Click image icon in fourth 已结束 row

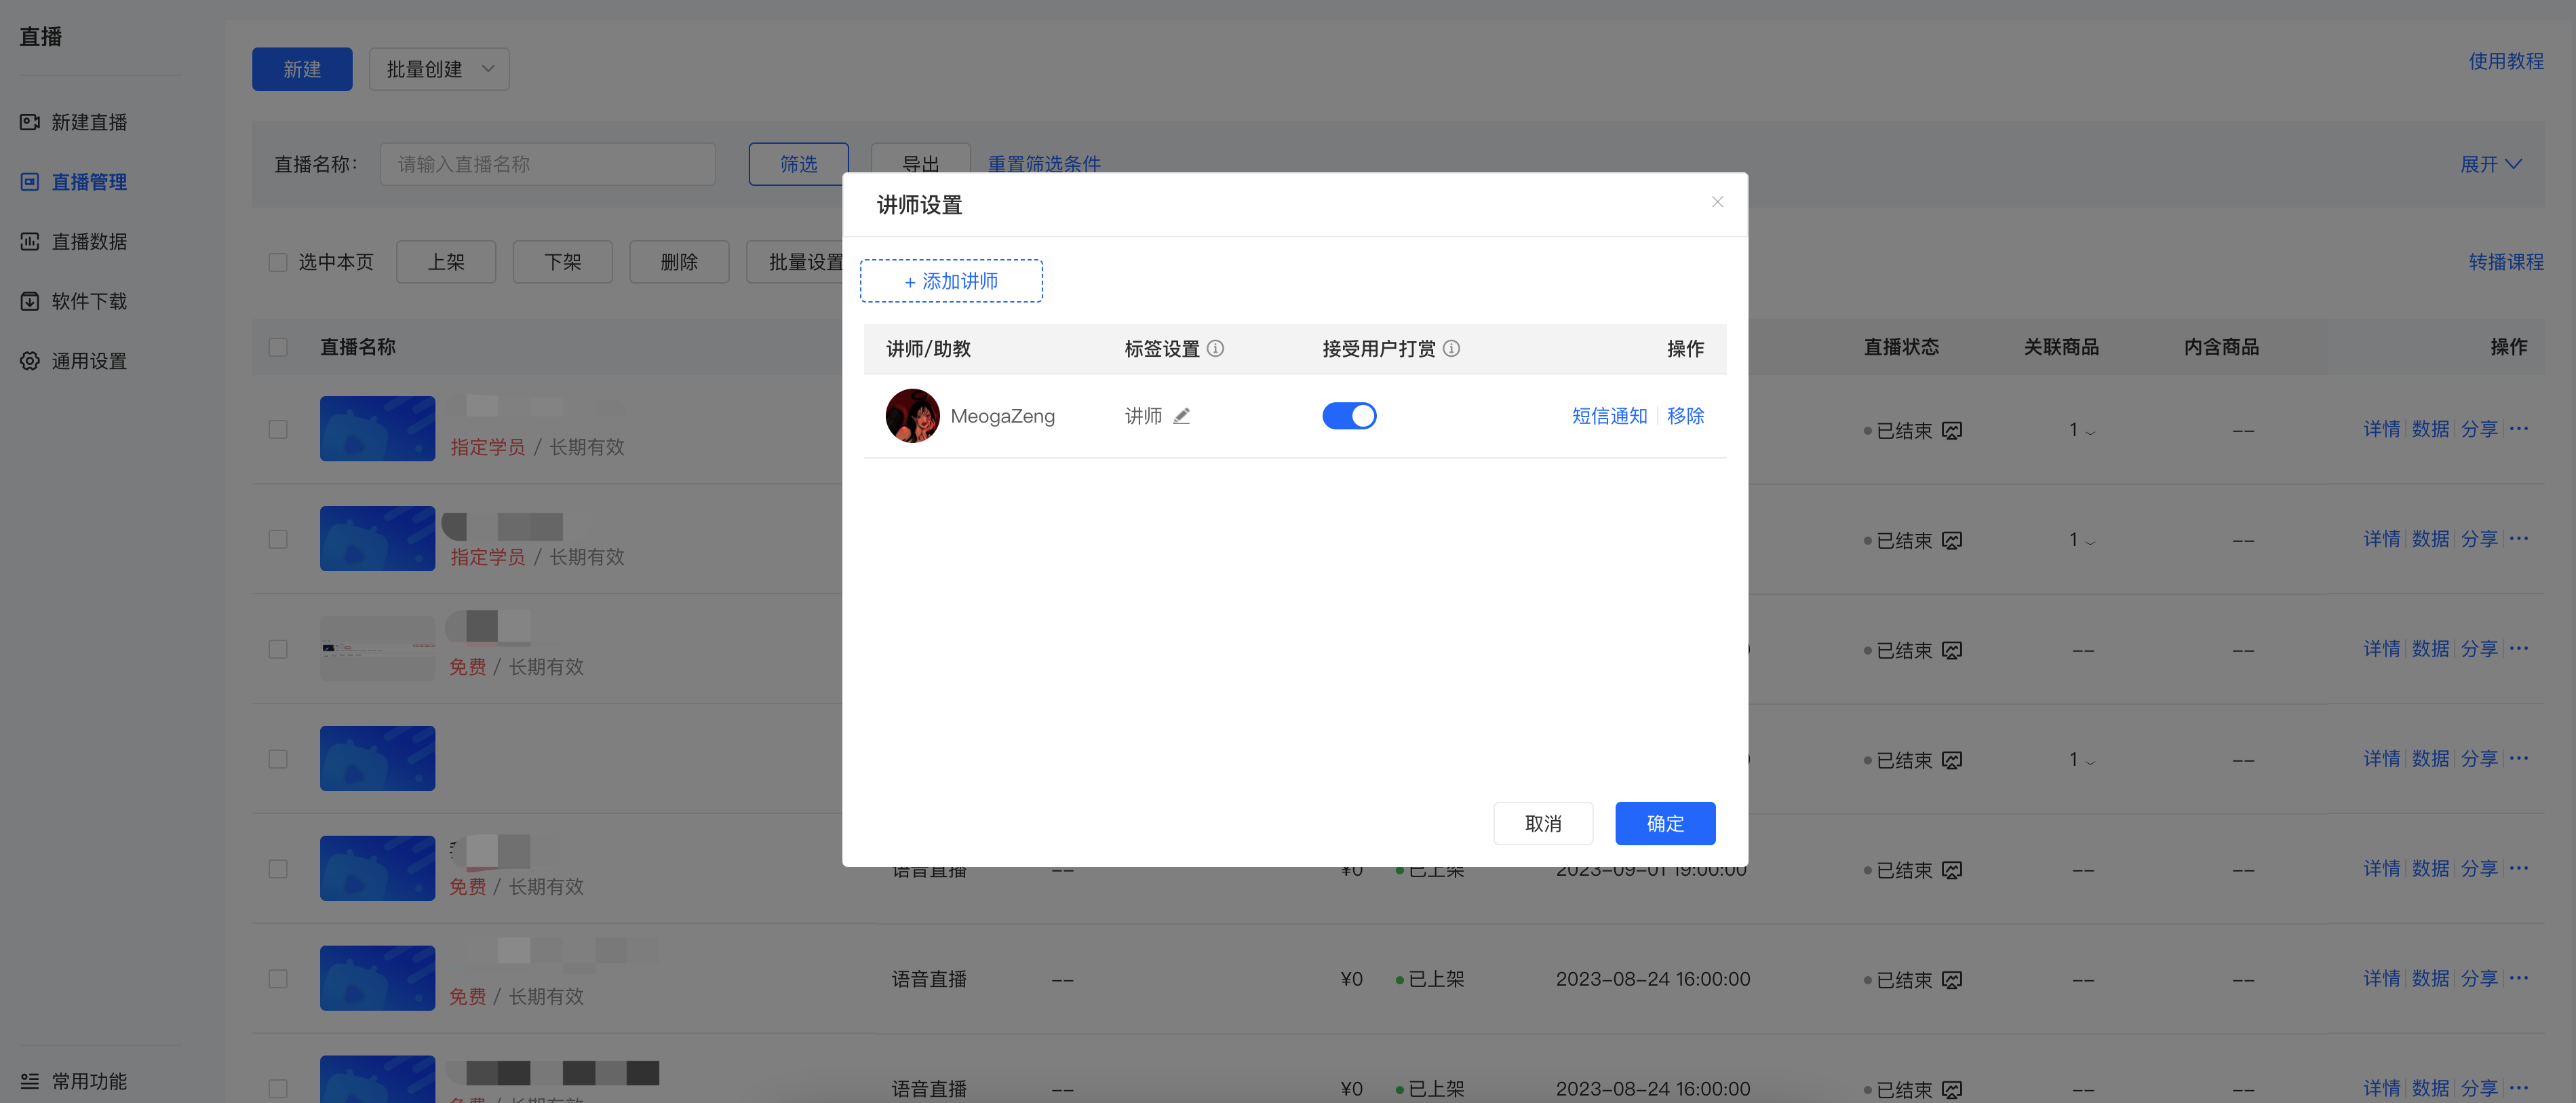[x=1951, y=761]
